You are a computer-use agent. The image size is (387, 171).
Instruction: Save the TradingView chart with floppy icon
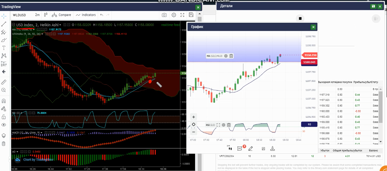[x=191, y=15]
